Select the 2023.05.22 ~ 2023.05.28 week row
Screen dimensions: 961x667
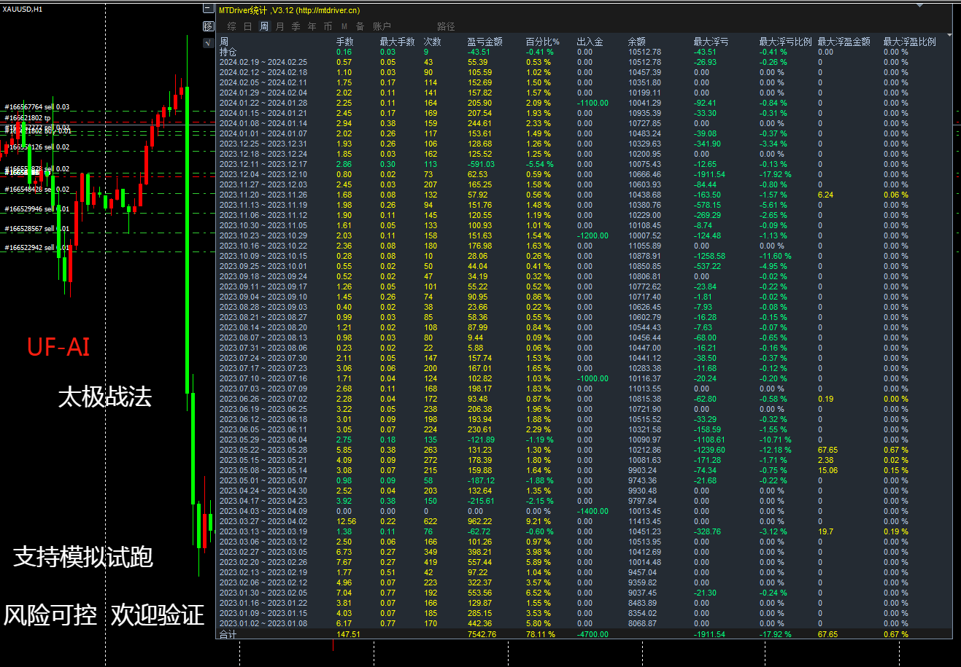pos(585,450)
